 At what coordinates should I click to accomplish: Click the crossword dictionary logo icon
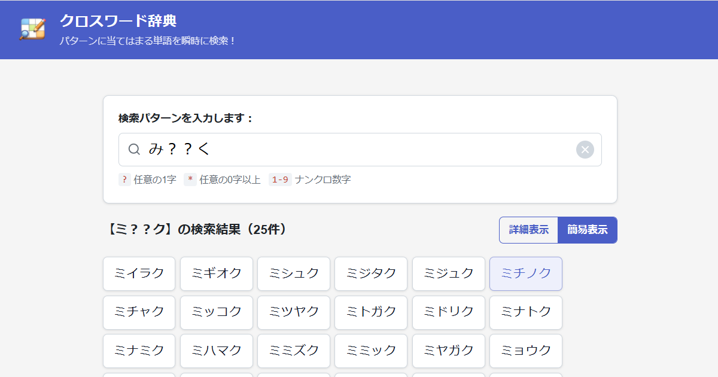point(32,29)
